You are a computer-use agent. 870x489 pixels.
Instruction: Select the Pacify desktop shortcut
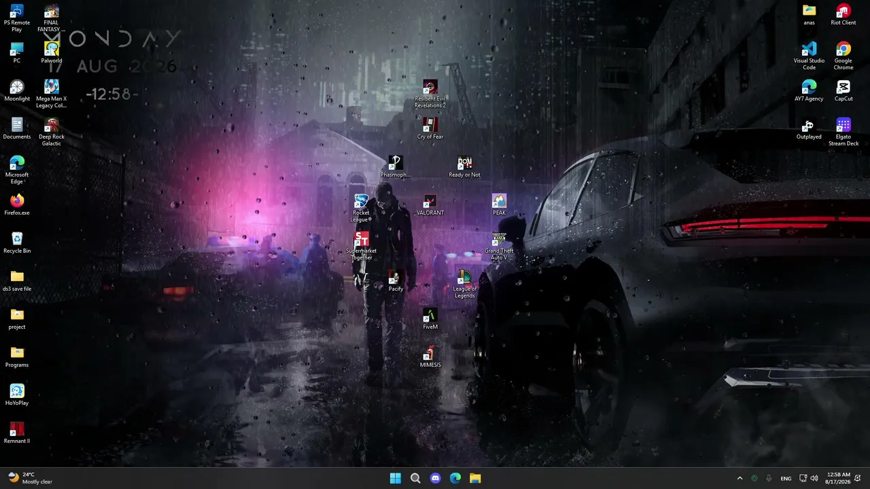tap(396, 281)
